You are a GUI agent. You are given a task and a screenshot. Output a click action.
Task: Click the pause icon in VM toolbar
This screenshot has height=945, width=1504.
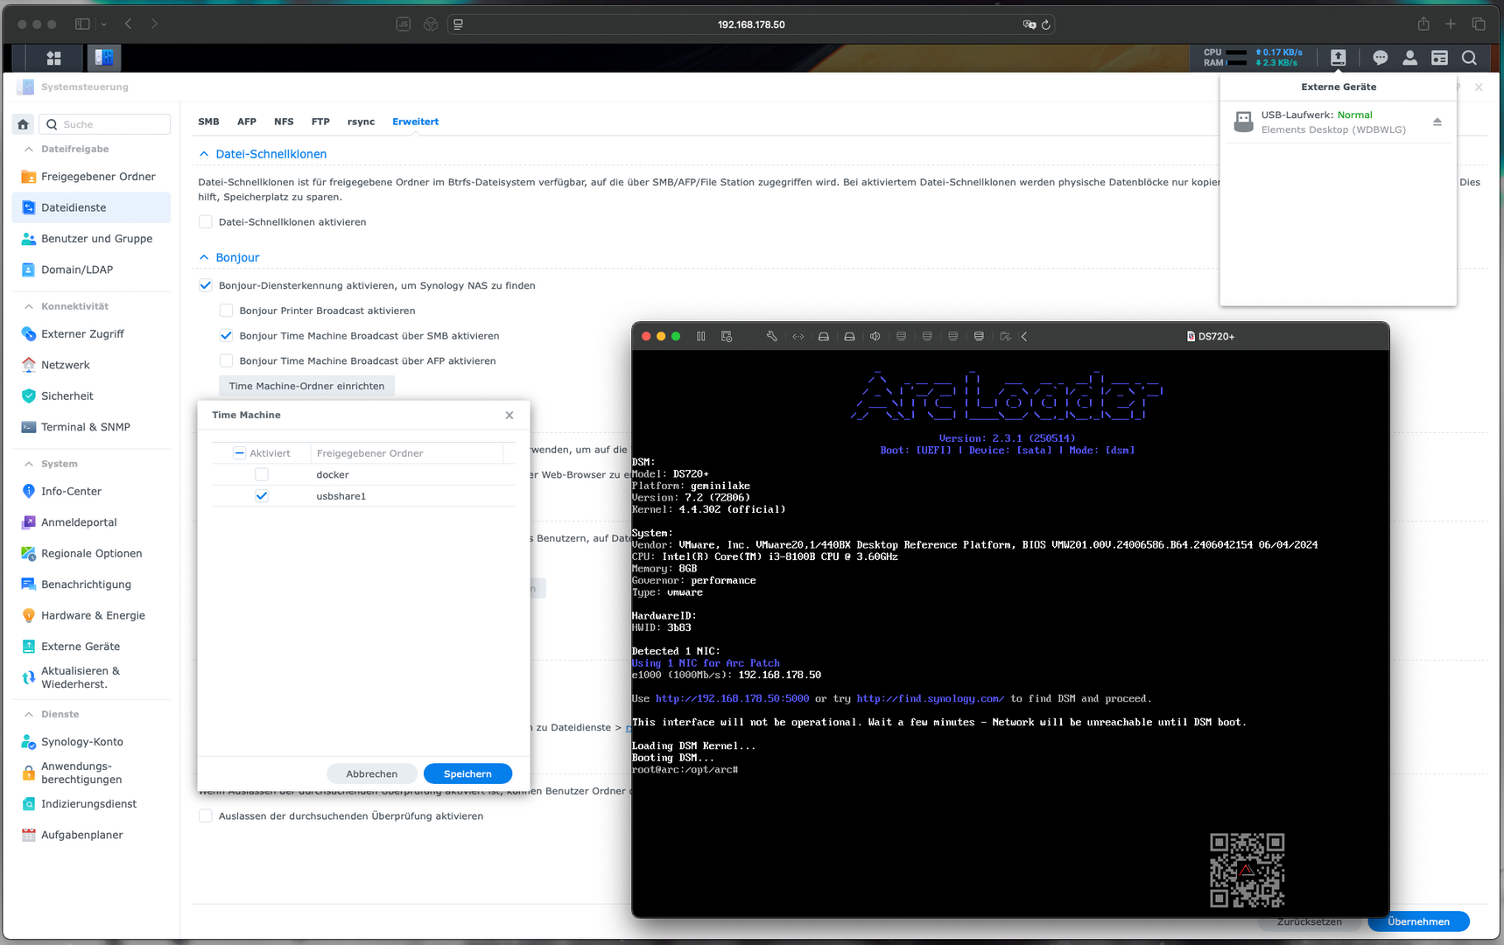(700, 336)
